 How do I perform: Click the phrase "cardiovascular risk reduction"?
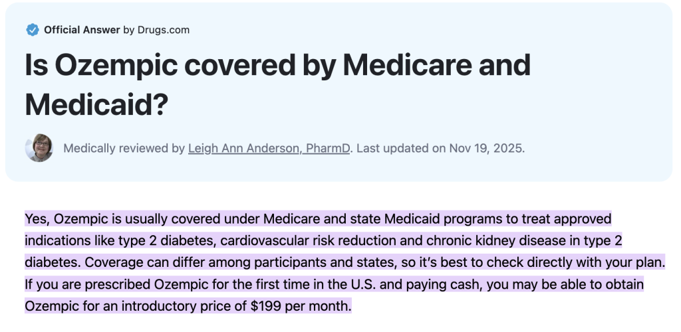tap(299, 240)
